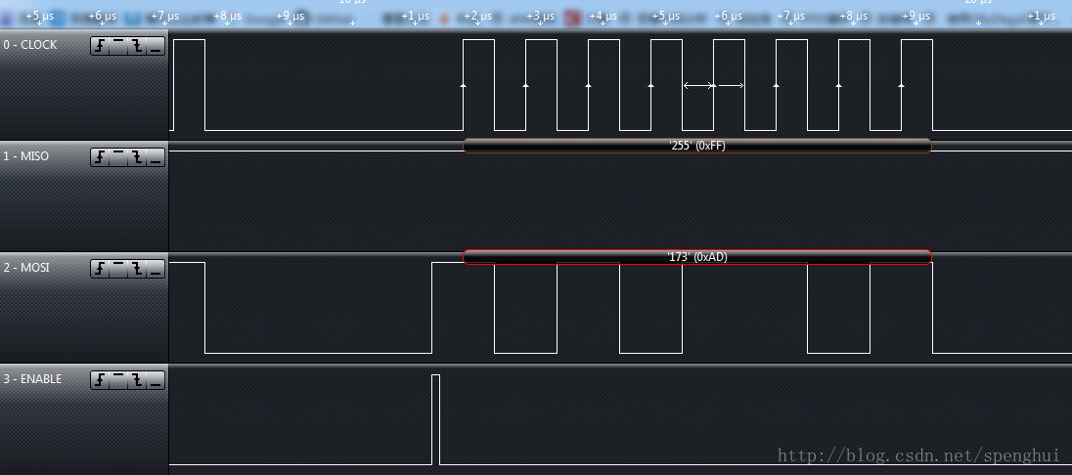This screenshot has height=475, width=1072.
Task: Click the '255' (0xFF) decoded MISO bubble
Action: (697, 146)
